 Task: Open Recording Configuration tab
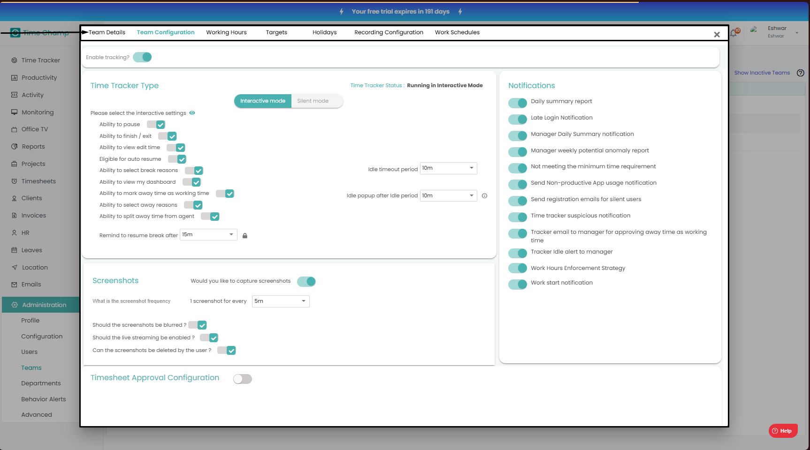point(389,32)
